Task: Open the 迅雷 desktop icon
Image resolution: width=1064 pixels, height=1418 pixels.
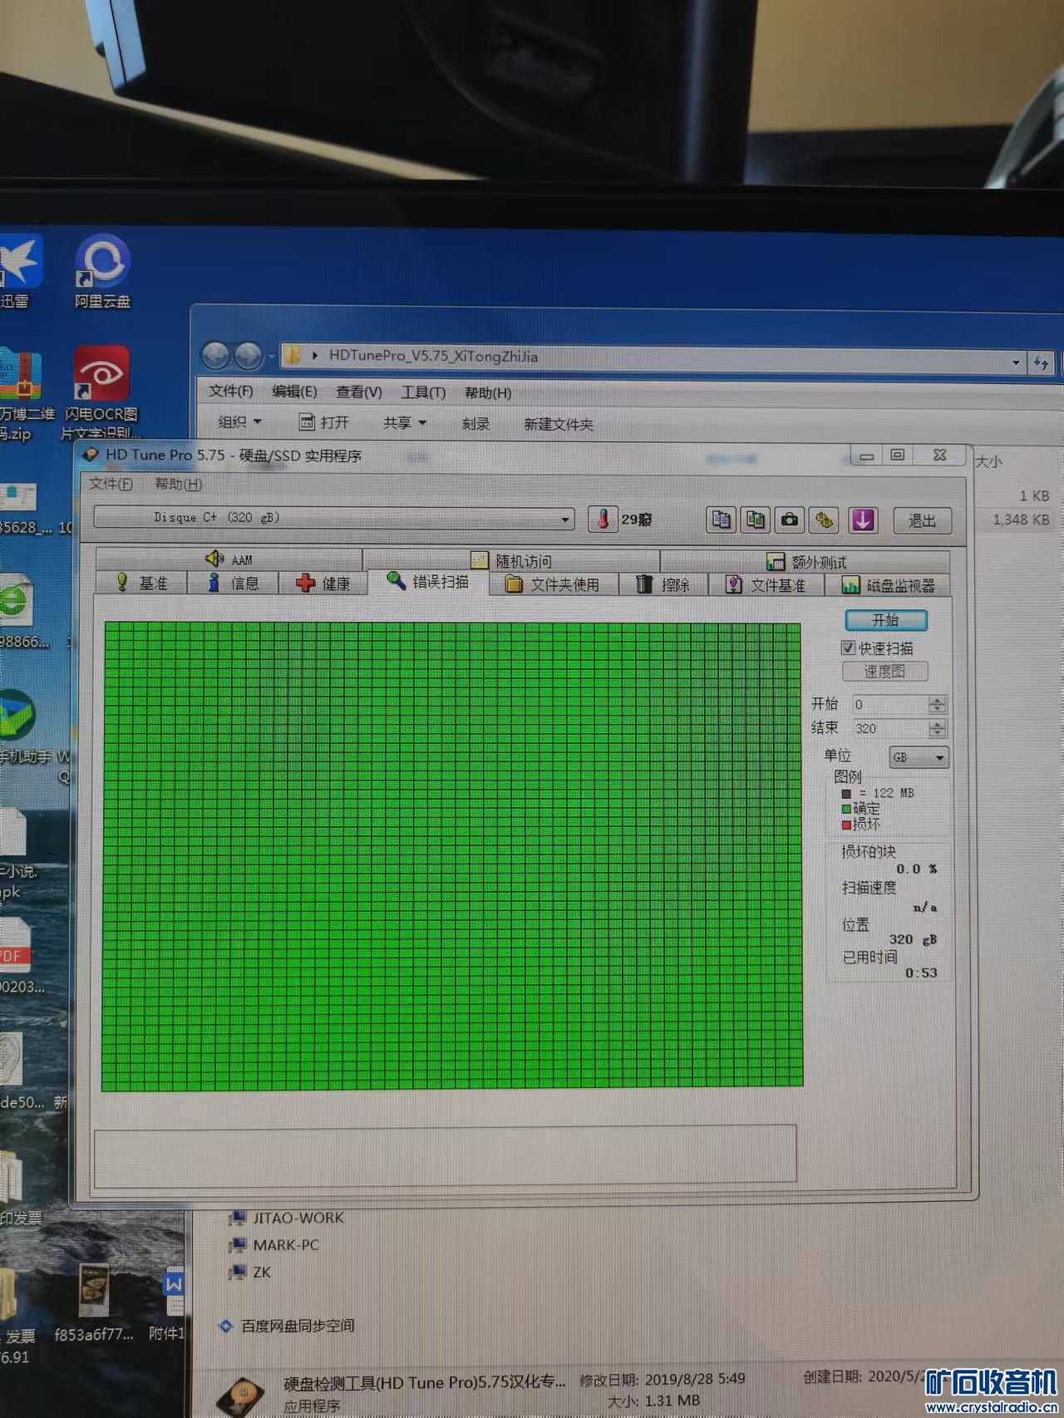Action: pos(18,272)
